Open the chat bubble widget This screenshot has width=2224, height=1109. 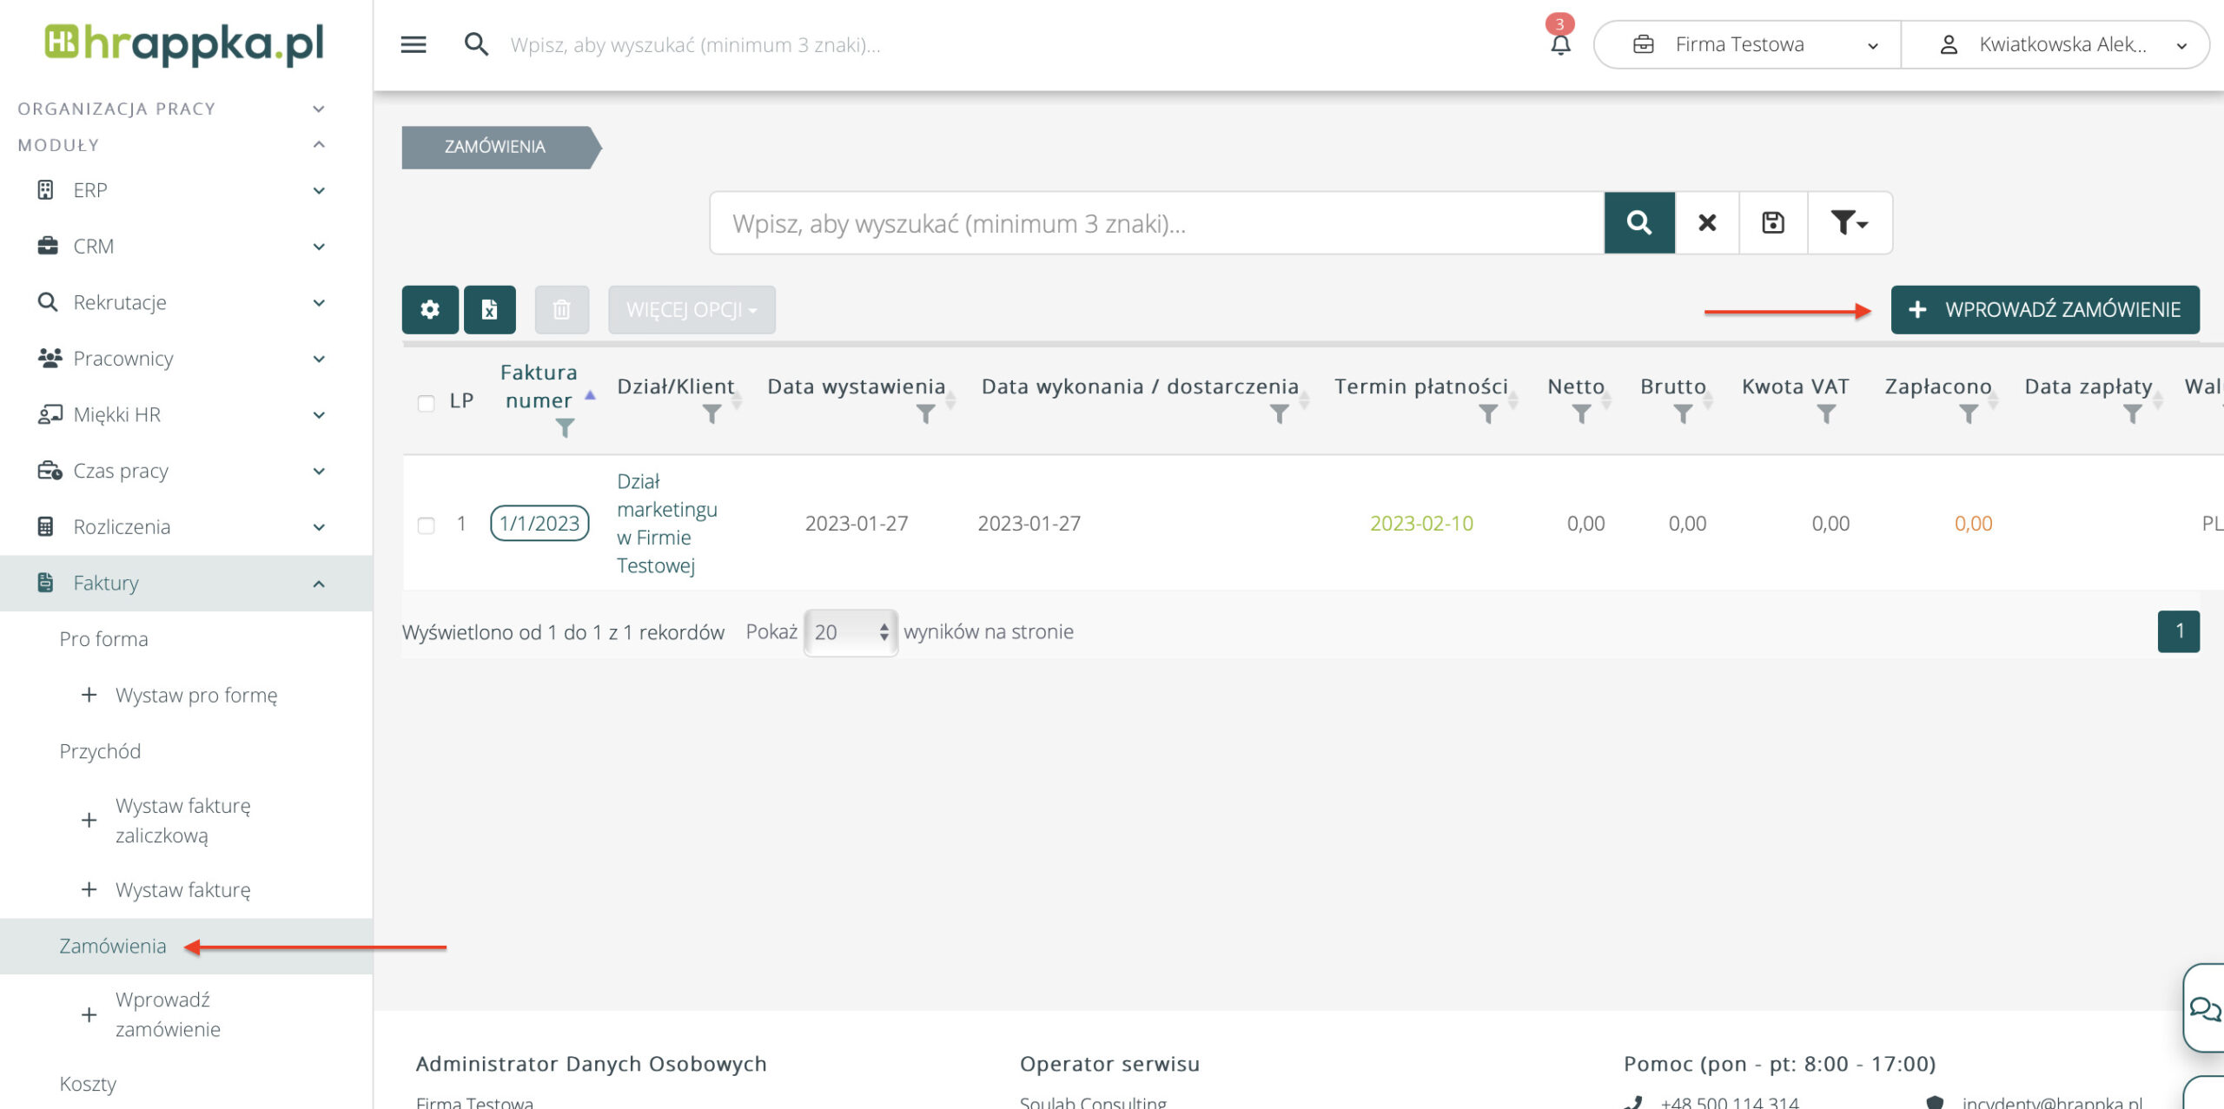coord(2204,1008)
